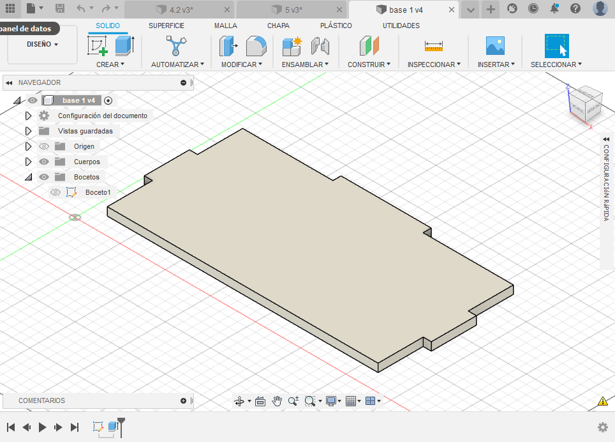
Task: Toggle visibility of base 1 v4 component
Action: point(33,100)
